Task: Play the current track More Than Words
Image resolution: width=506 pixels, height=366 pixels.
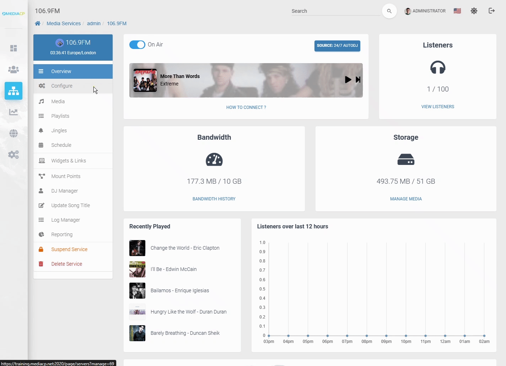Action: [348, 80]
